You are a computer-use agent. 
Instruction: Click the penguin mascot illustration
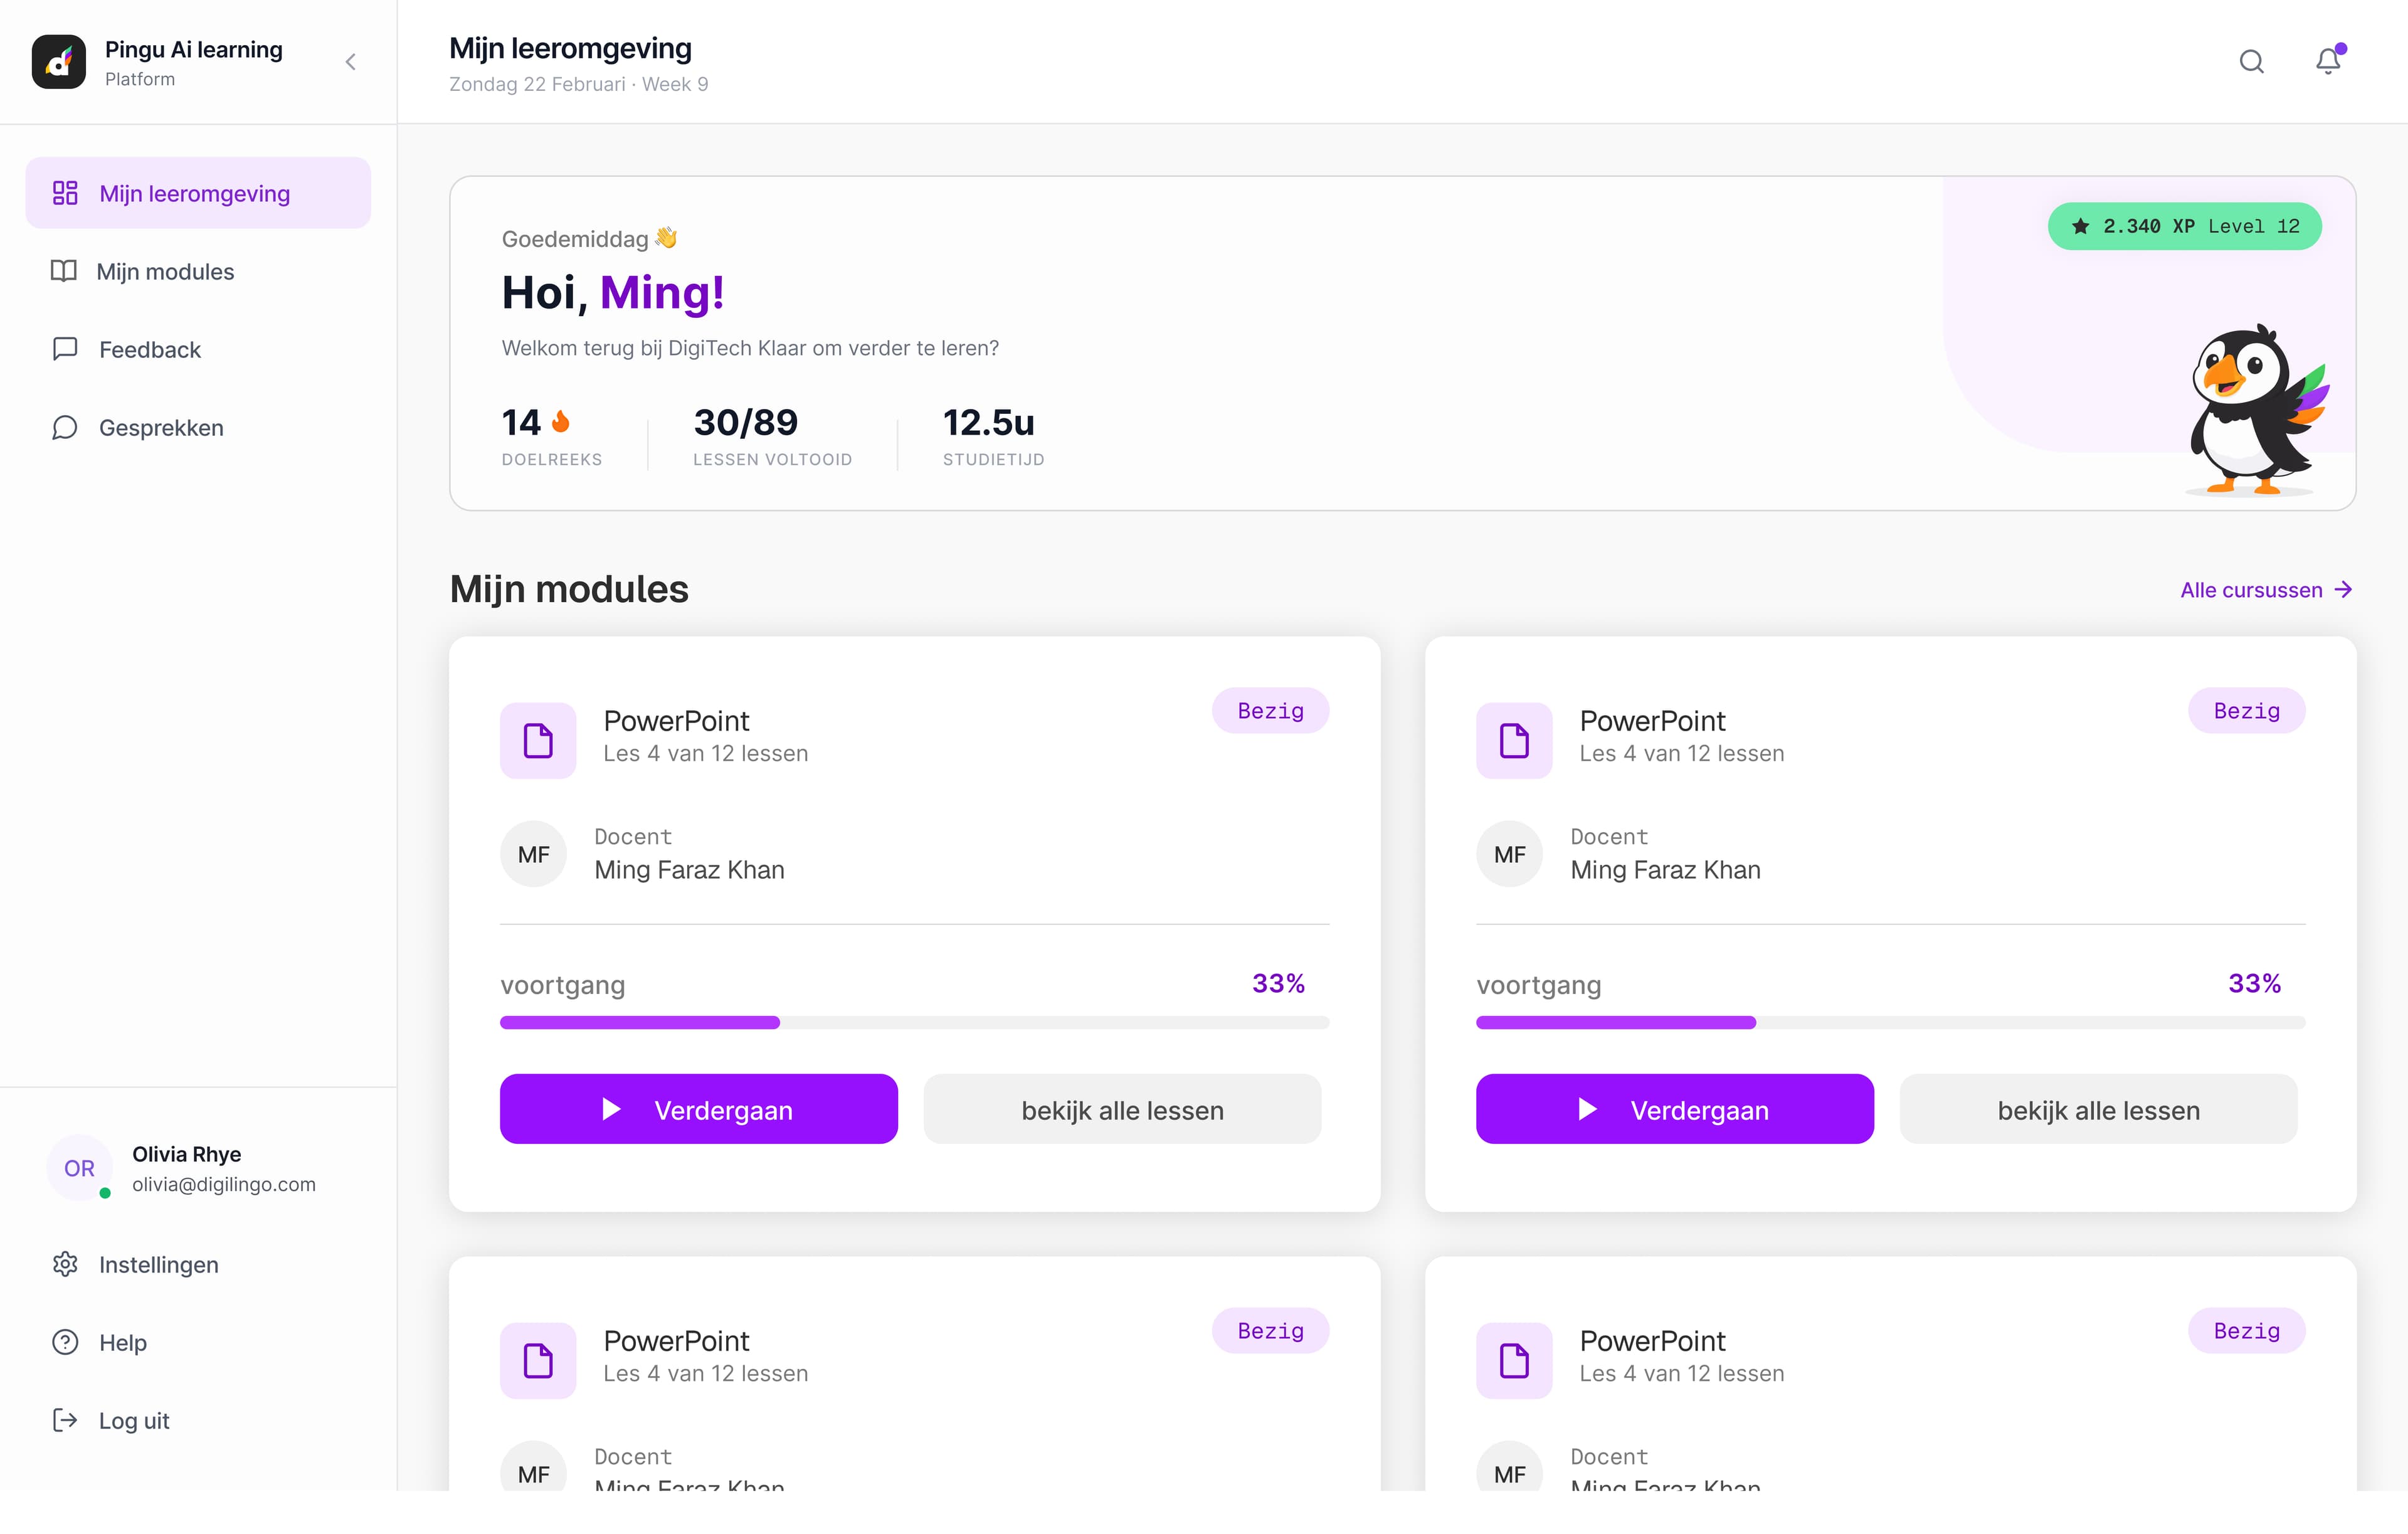click(x=2258, y=410)
